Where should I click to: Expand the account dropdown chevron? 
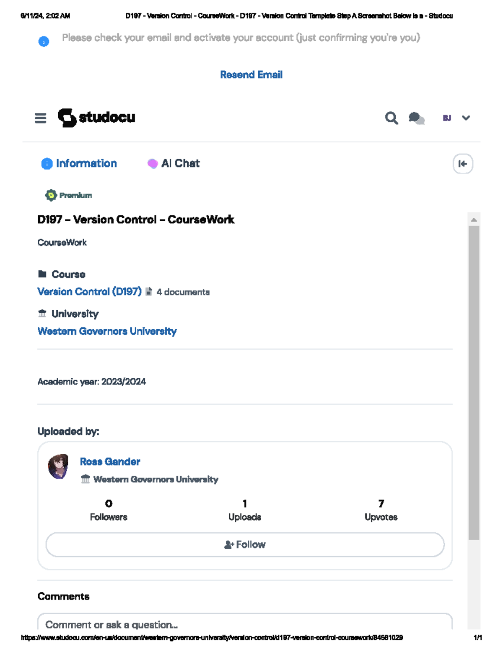pos(466,118)
